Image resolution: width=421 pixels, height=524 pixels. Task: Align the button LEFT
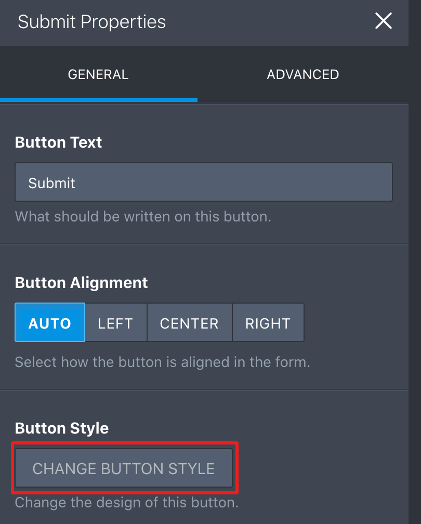point(115,323)
